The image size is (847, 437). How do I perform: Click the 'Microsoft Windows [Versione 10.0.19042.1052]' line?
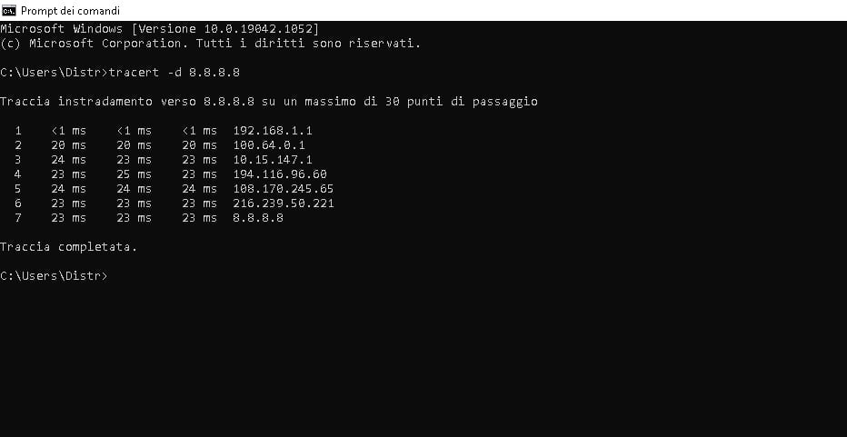[159, 29]
